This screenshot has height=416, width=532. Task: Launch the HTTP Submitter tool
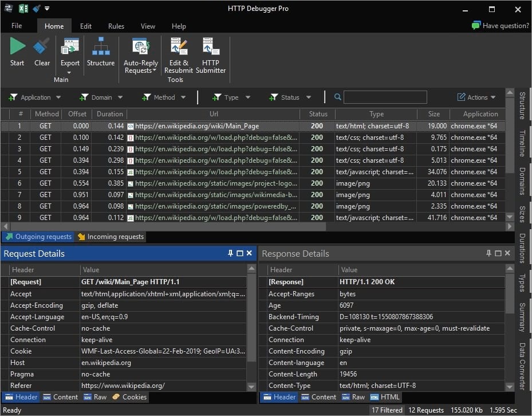[x=211, y=46]
